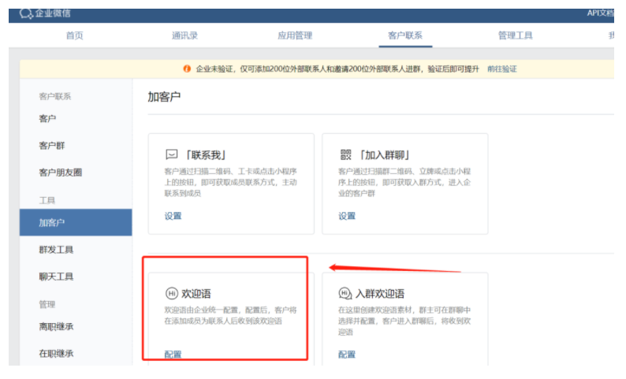This screenshot has width=626, height=379.
Task: Click the 「加入群聊」 card title
Action: click(385, 154)
